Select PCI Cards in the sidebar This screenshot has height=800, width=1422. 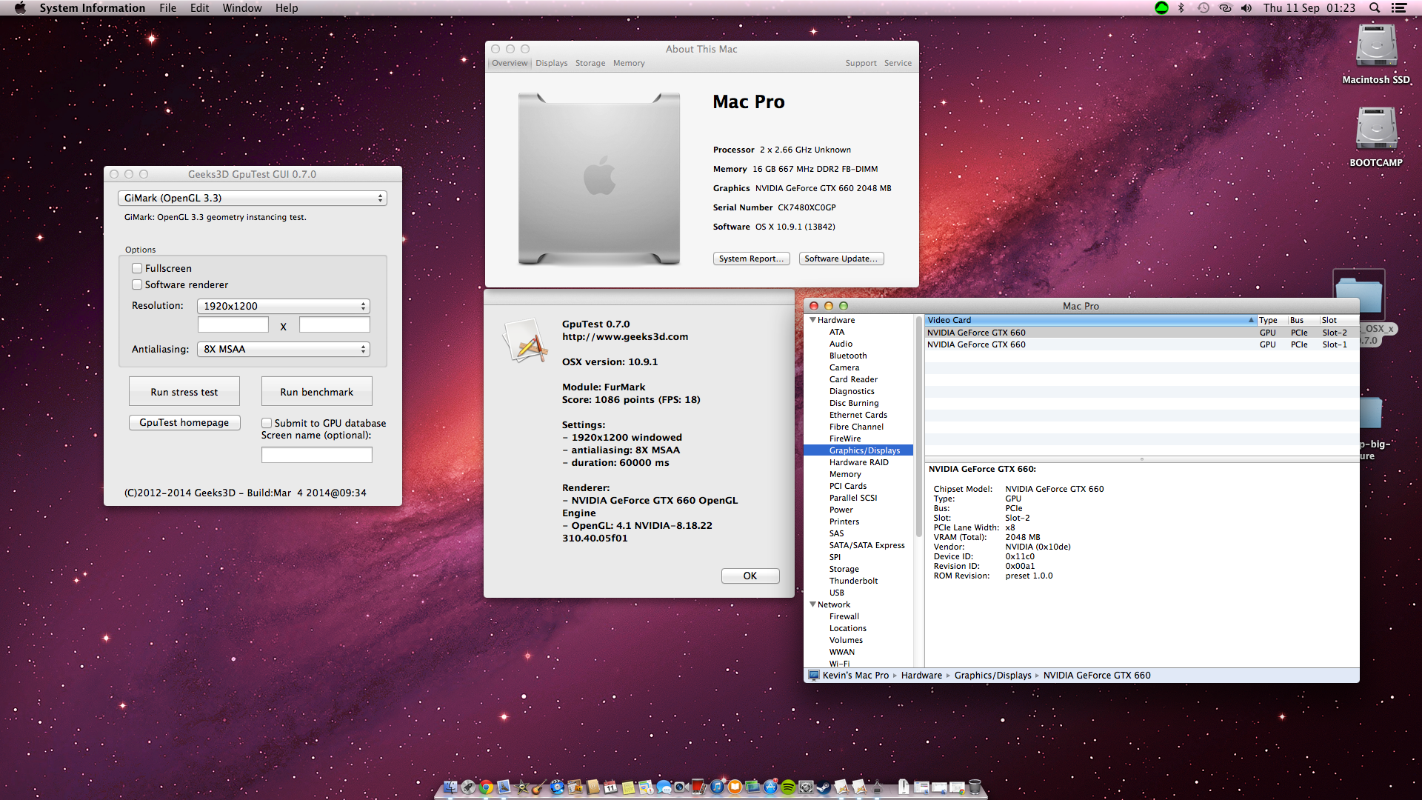click(x=848, y=486)
